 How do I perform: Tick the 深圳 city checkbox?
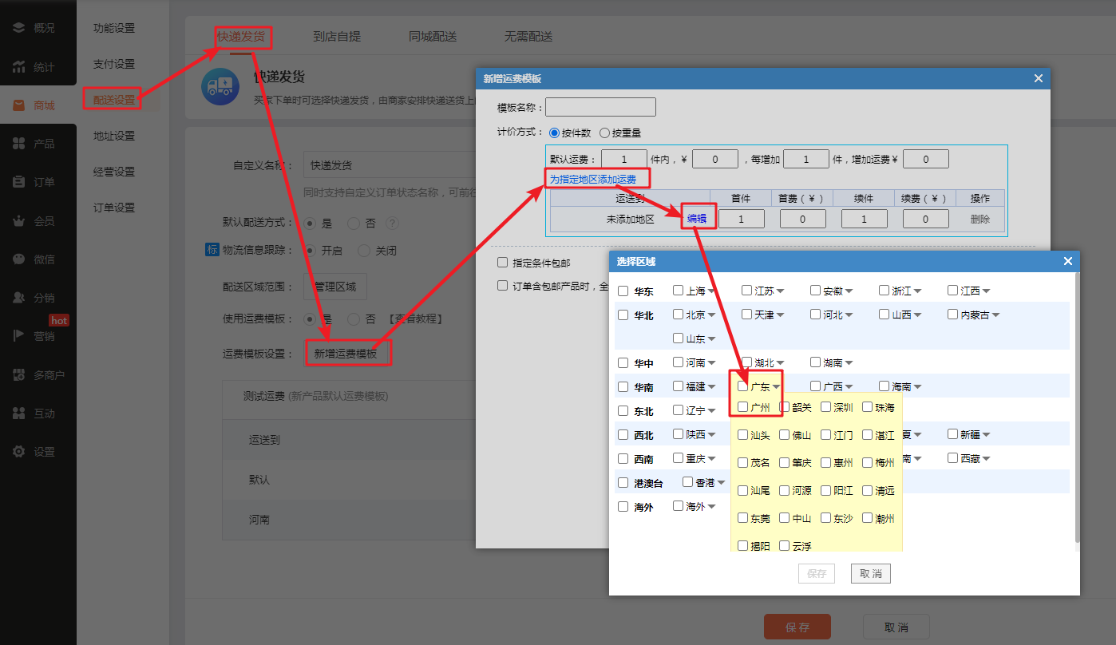click(826, 407)
